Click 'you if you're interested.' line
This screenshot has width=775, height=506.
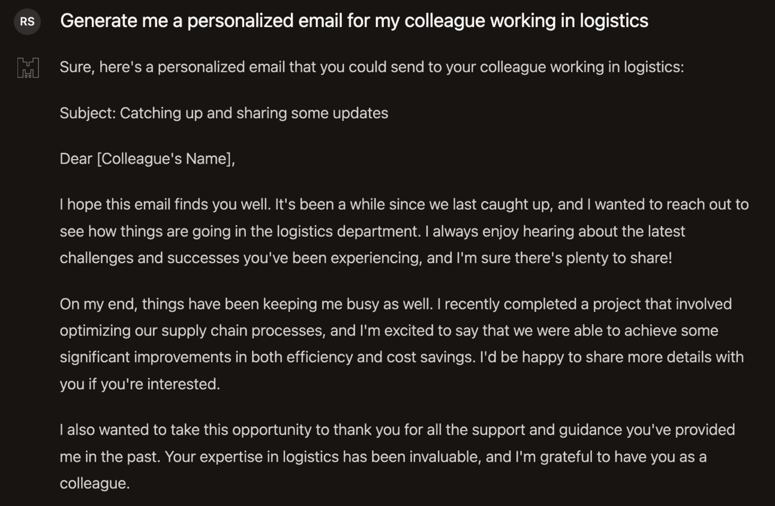140,384
